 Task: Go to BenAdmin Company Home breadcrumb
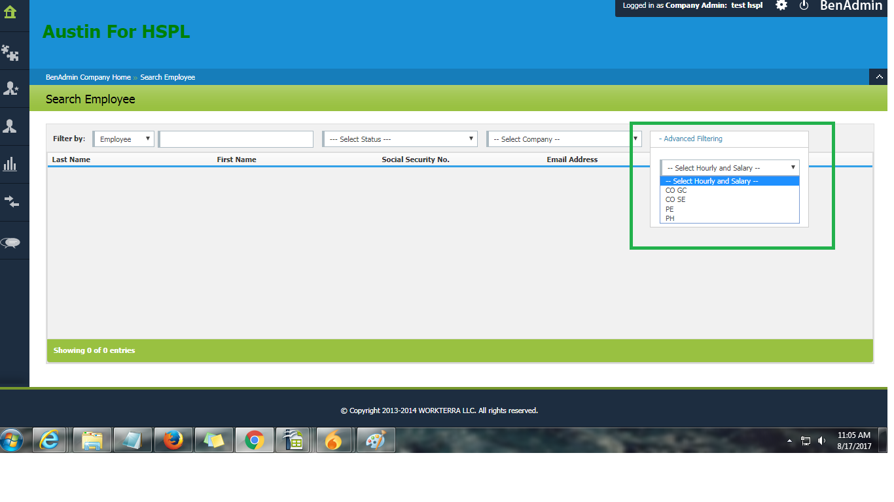(88, 77)
